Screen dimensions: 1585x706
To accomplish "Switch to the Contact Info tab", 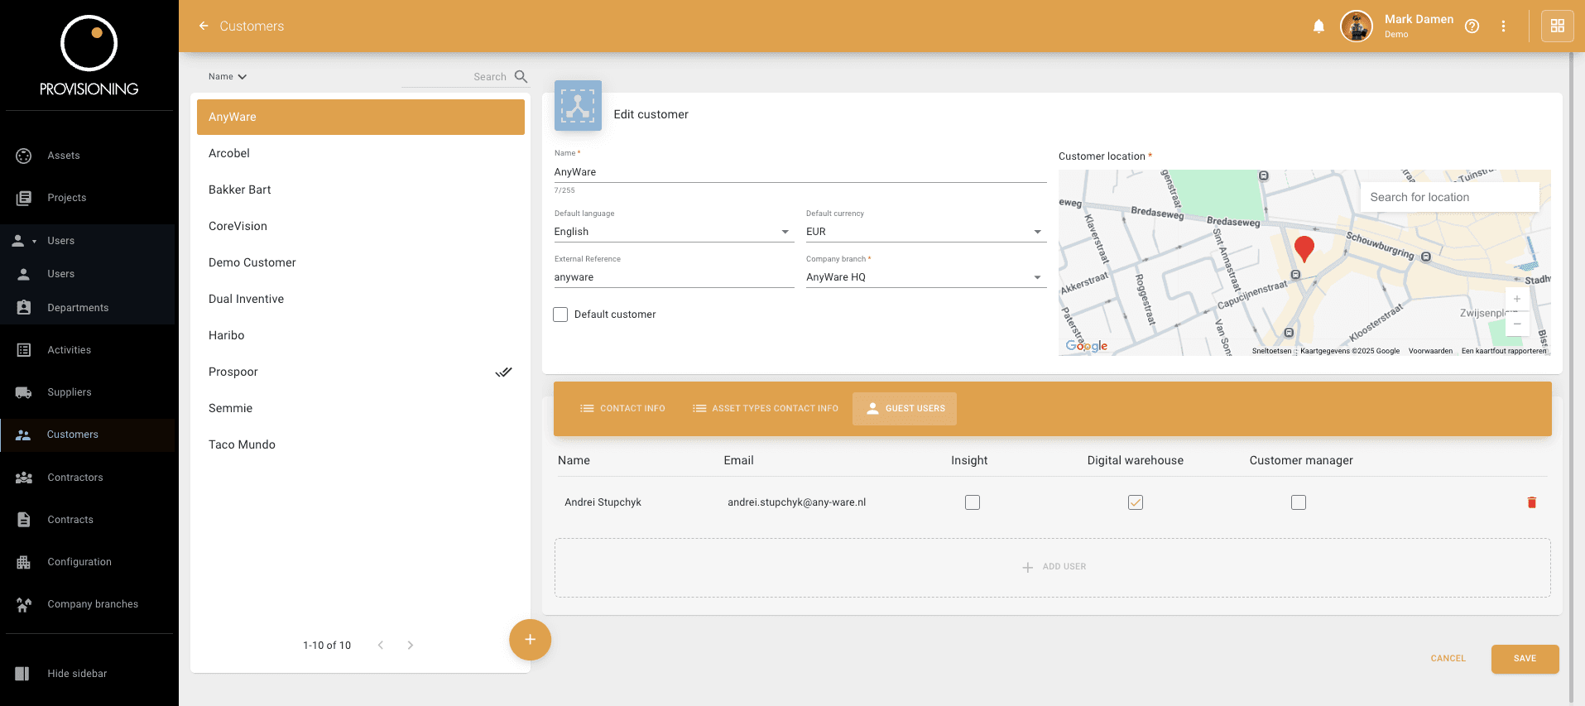I will (622, 409).
